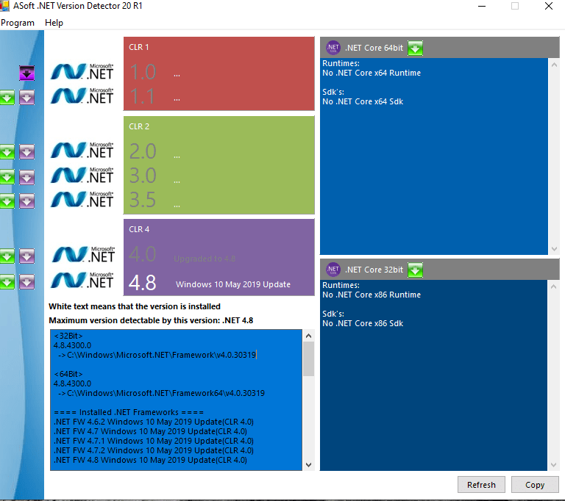Click the '.NET FW 4.7.2' line
This screenshot has height=501, width=565.
[x=154, y=450]
